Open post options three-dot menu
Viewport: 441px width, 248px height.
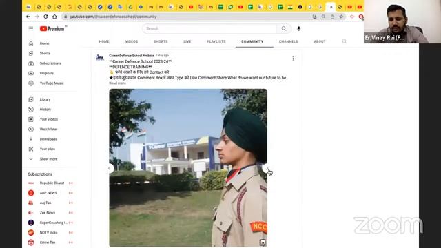tap(293, 59)
